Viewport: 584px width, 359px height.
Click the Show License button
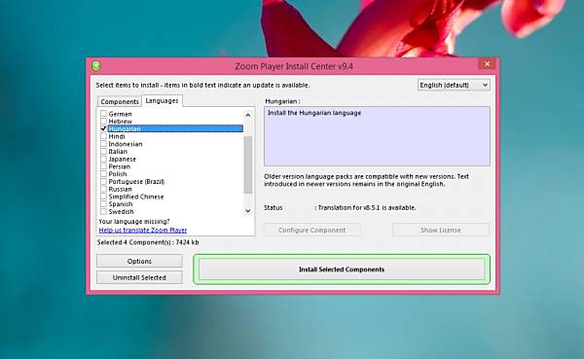441,231
